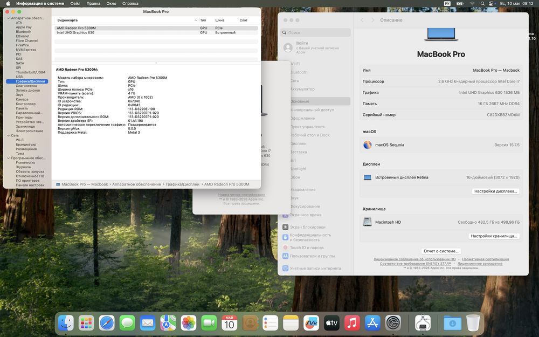Open the Справка menu
Viewport: 539px width, 337px height.
[130, 3]
